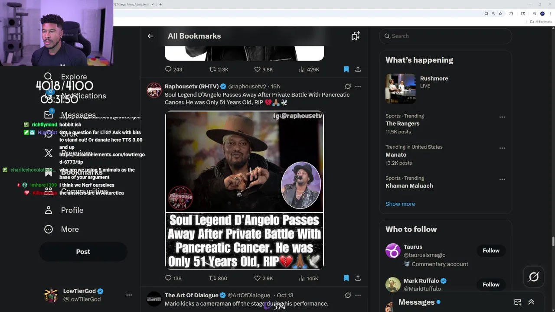
Task: Reply to the D'Angelo post with 138 replies
Action: tap(173, 278)
